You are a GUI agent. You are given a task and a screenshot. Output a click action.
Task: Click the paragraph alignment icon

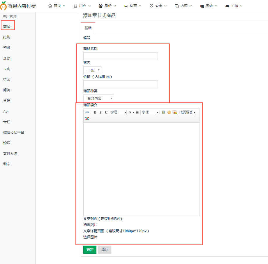coord(137,112)
